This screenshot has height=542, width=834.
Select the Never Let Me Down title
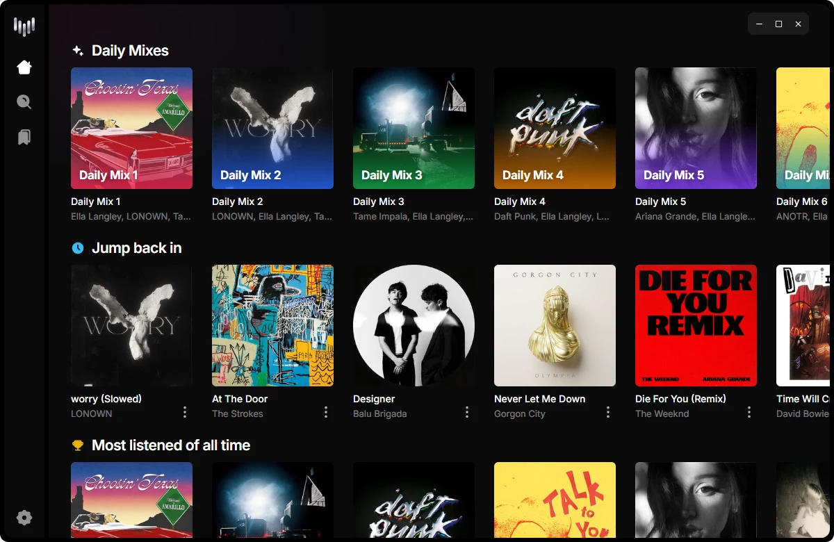tap(540, 399)
